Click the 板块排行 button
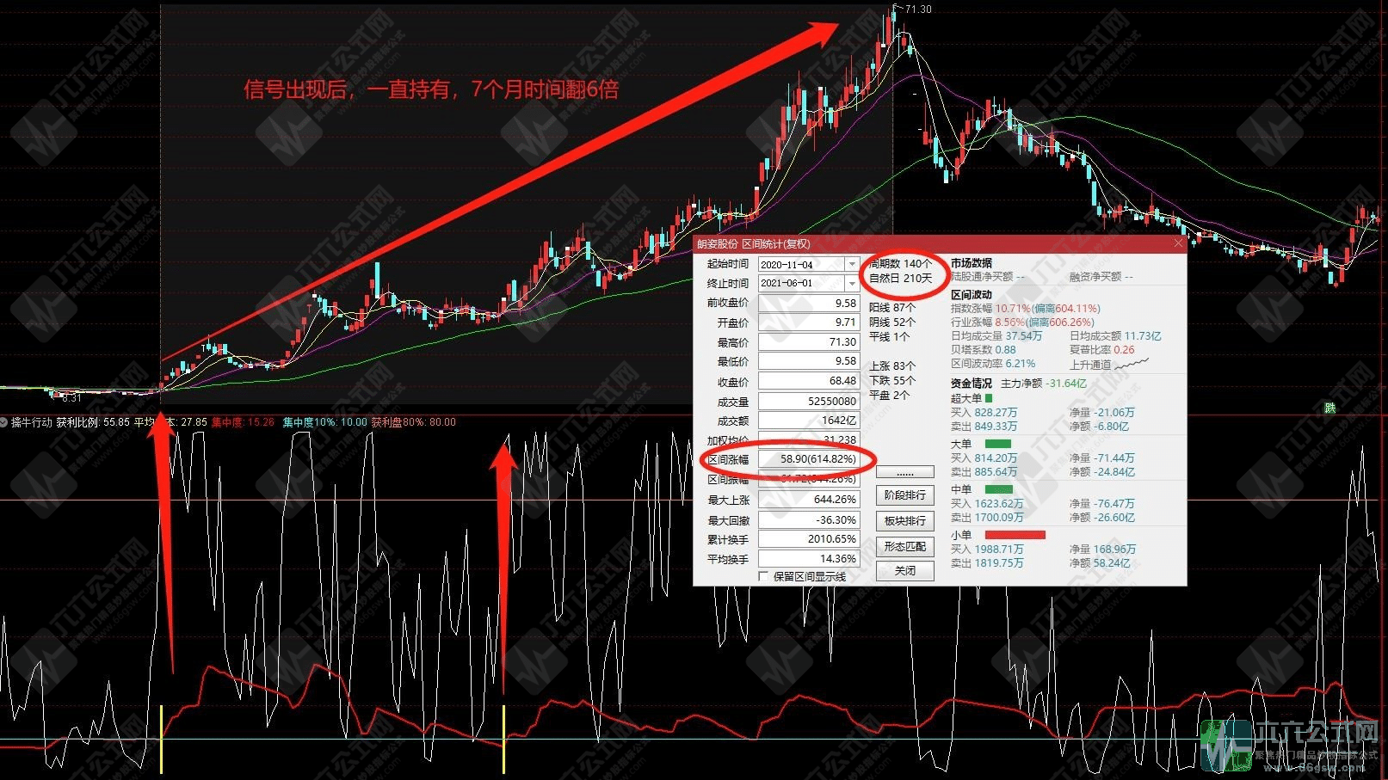Image resolution: width=1388 pixels, height=780 pixels. 905,521
